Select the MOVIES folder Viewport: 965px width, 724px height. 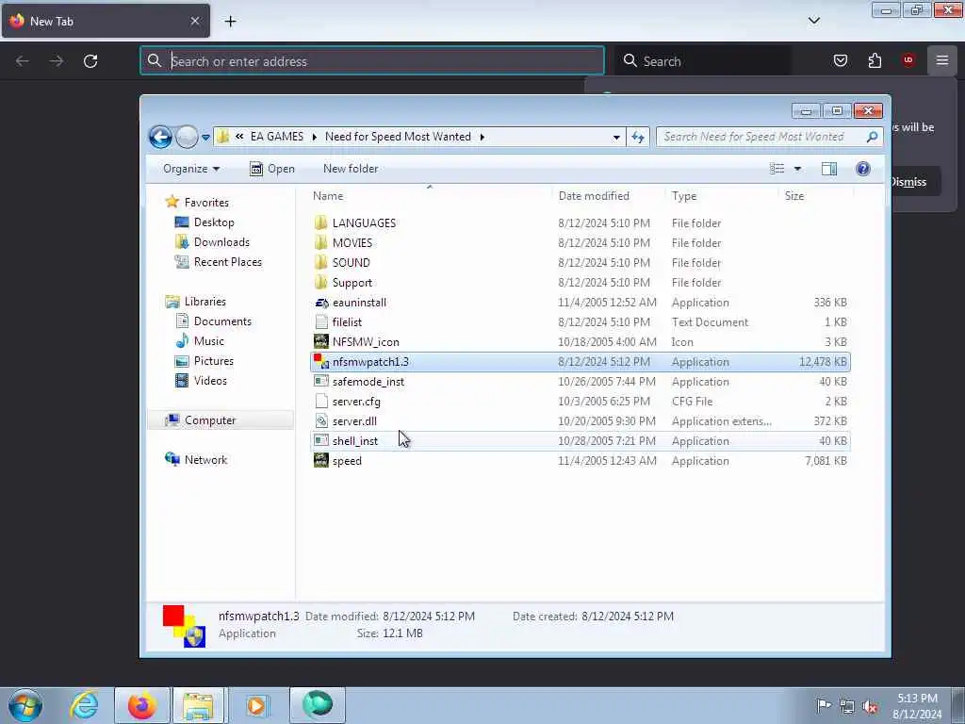click(580, 242)
